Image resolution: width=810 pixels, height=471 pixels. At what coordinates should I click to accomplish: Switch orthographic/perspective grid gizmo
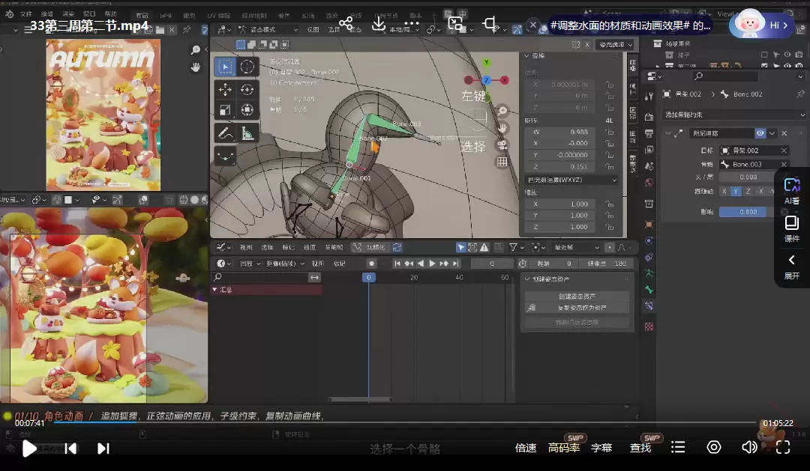[x=502, y=162]
